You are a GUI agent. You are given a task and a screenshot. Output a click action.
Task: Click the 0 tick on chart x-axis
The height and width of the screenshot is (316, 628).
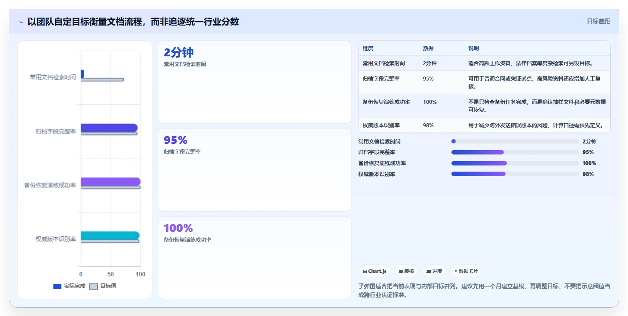(x=81, y=274)
